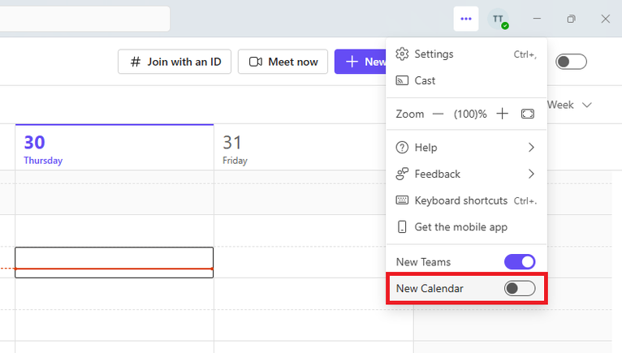Click the Get the mobile app phone icon

pyautogui.click(x=401, y=227)
